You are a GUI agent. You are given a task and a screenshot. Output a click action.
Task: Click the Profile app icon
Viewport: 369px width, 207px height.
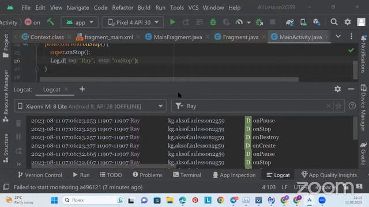[239, 22]
